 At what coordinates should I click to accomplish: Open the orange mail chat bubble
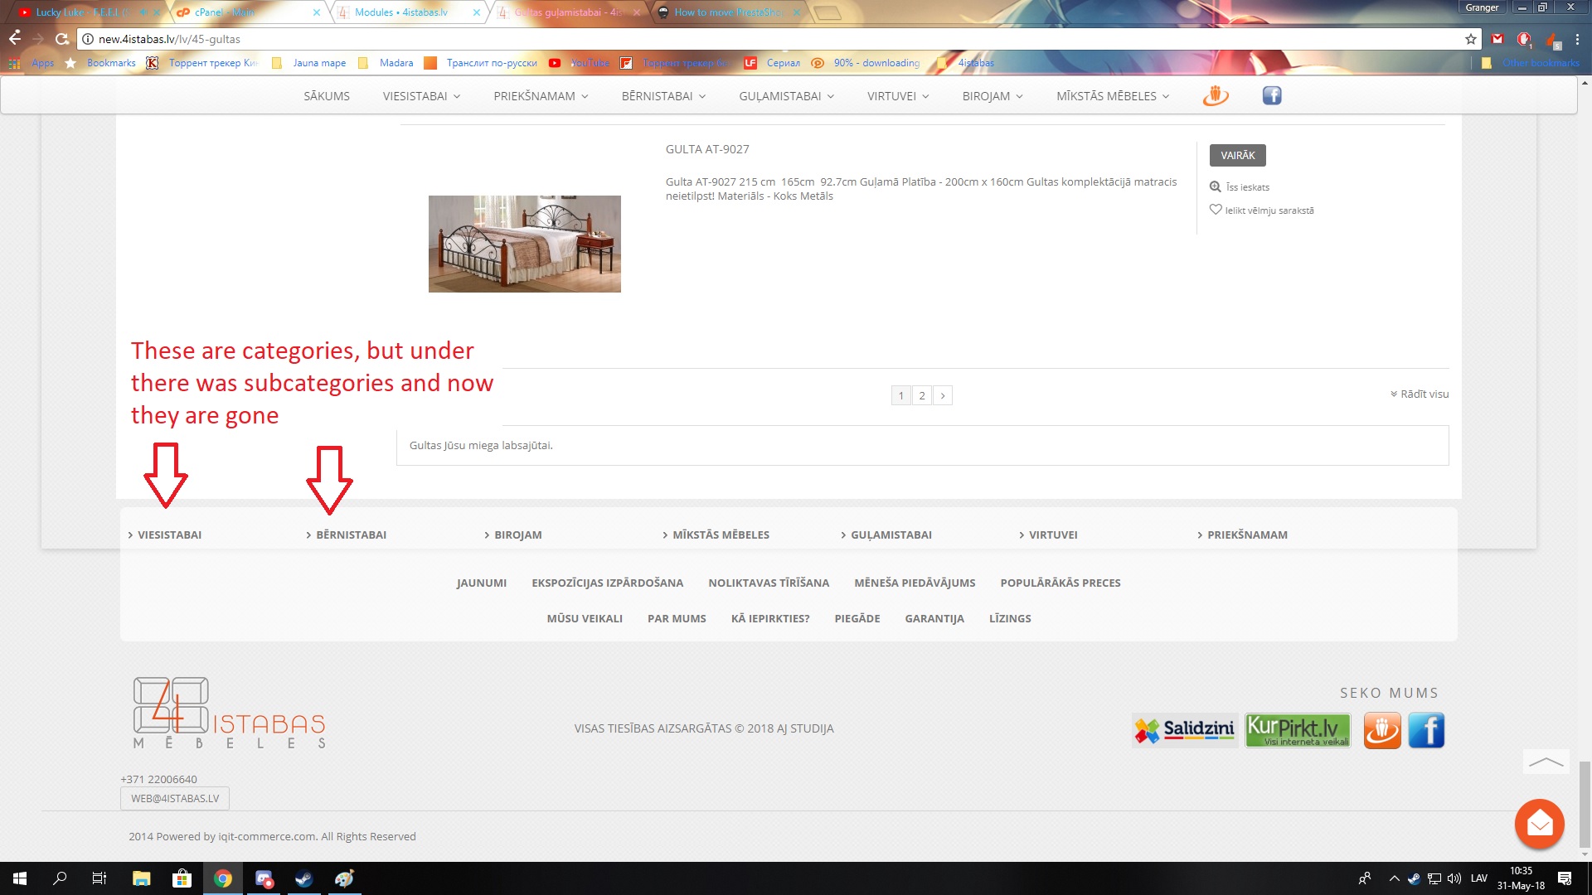pos(1539,824)
